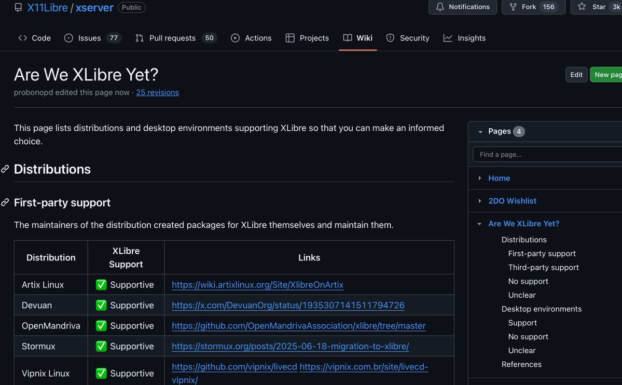Viewport: 622px width, 385px height.
Task: Click green checkmark in Stormux row
Action: [x=101, y=346]
